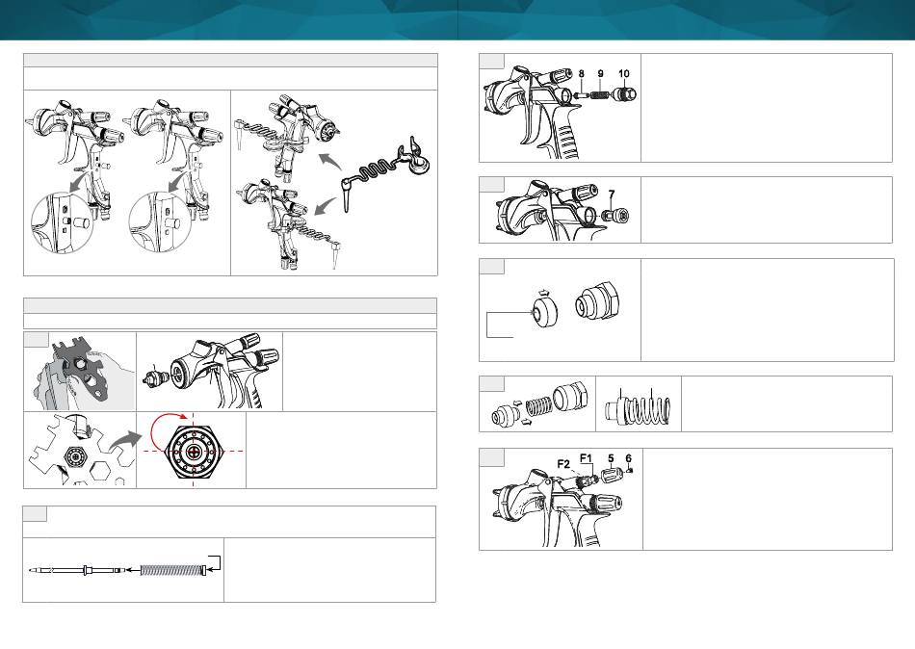The height and width of the screenshot is (649, 915).
Task: Select the spray gun with removed nozzle drawing
Action: 210,372
